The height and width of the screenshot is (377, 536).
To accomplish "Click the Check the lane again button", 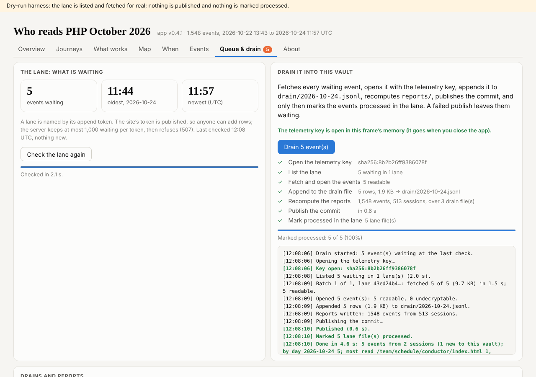I will point(56,155).
